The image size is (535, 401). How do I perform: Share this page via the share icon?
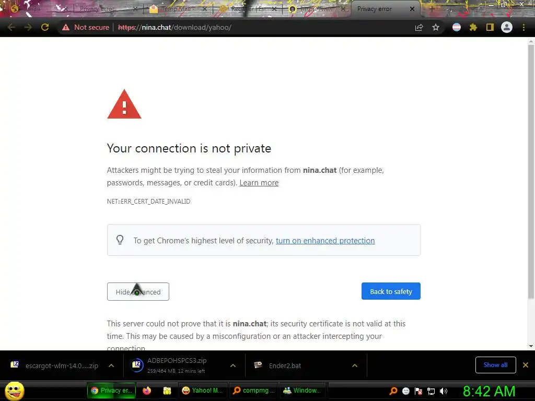coord(419,27)
